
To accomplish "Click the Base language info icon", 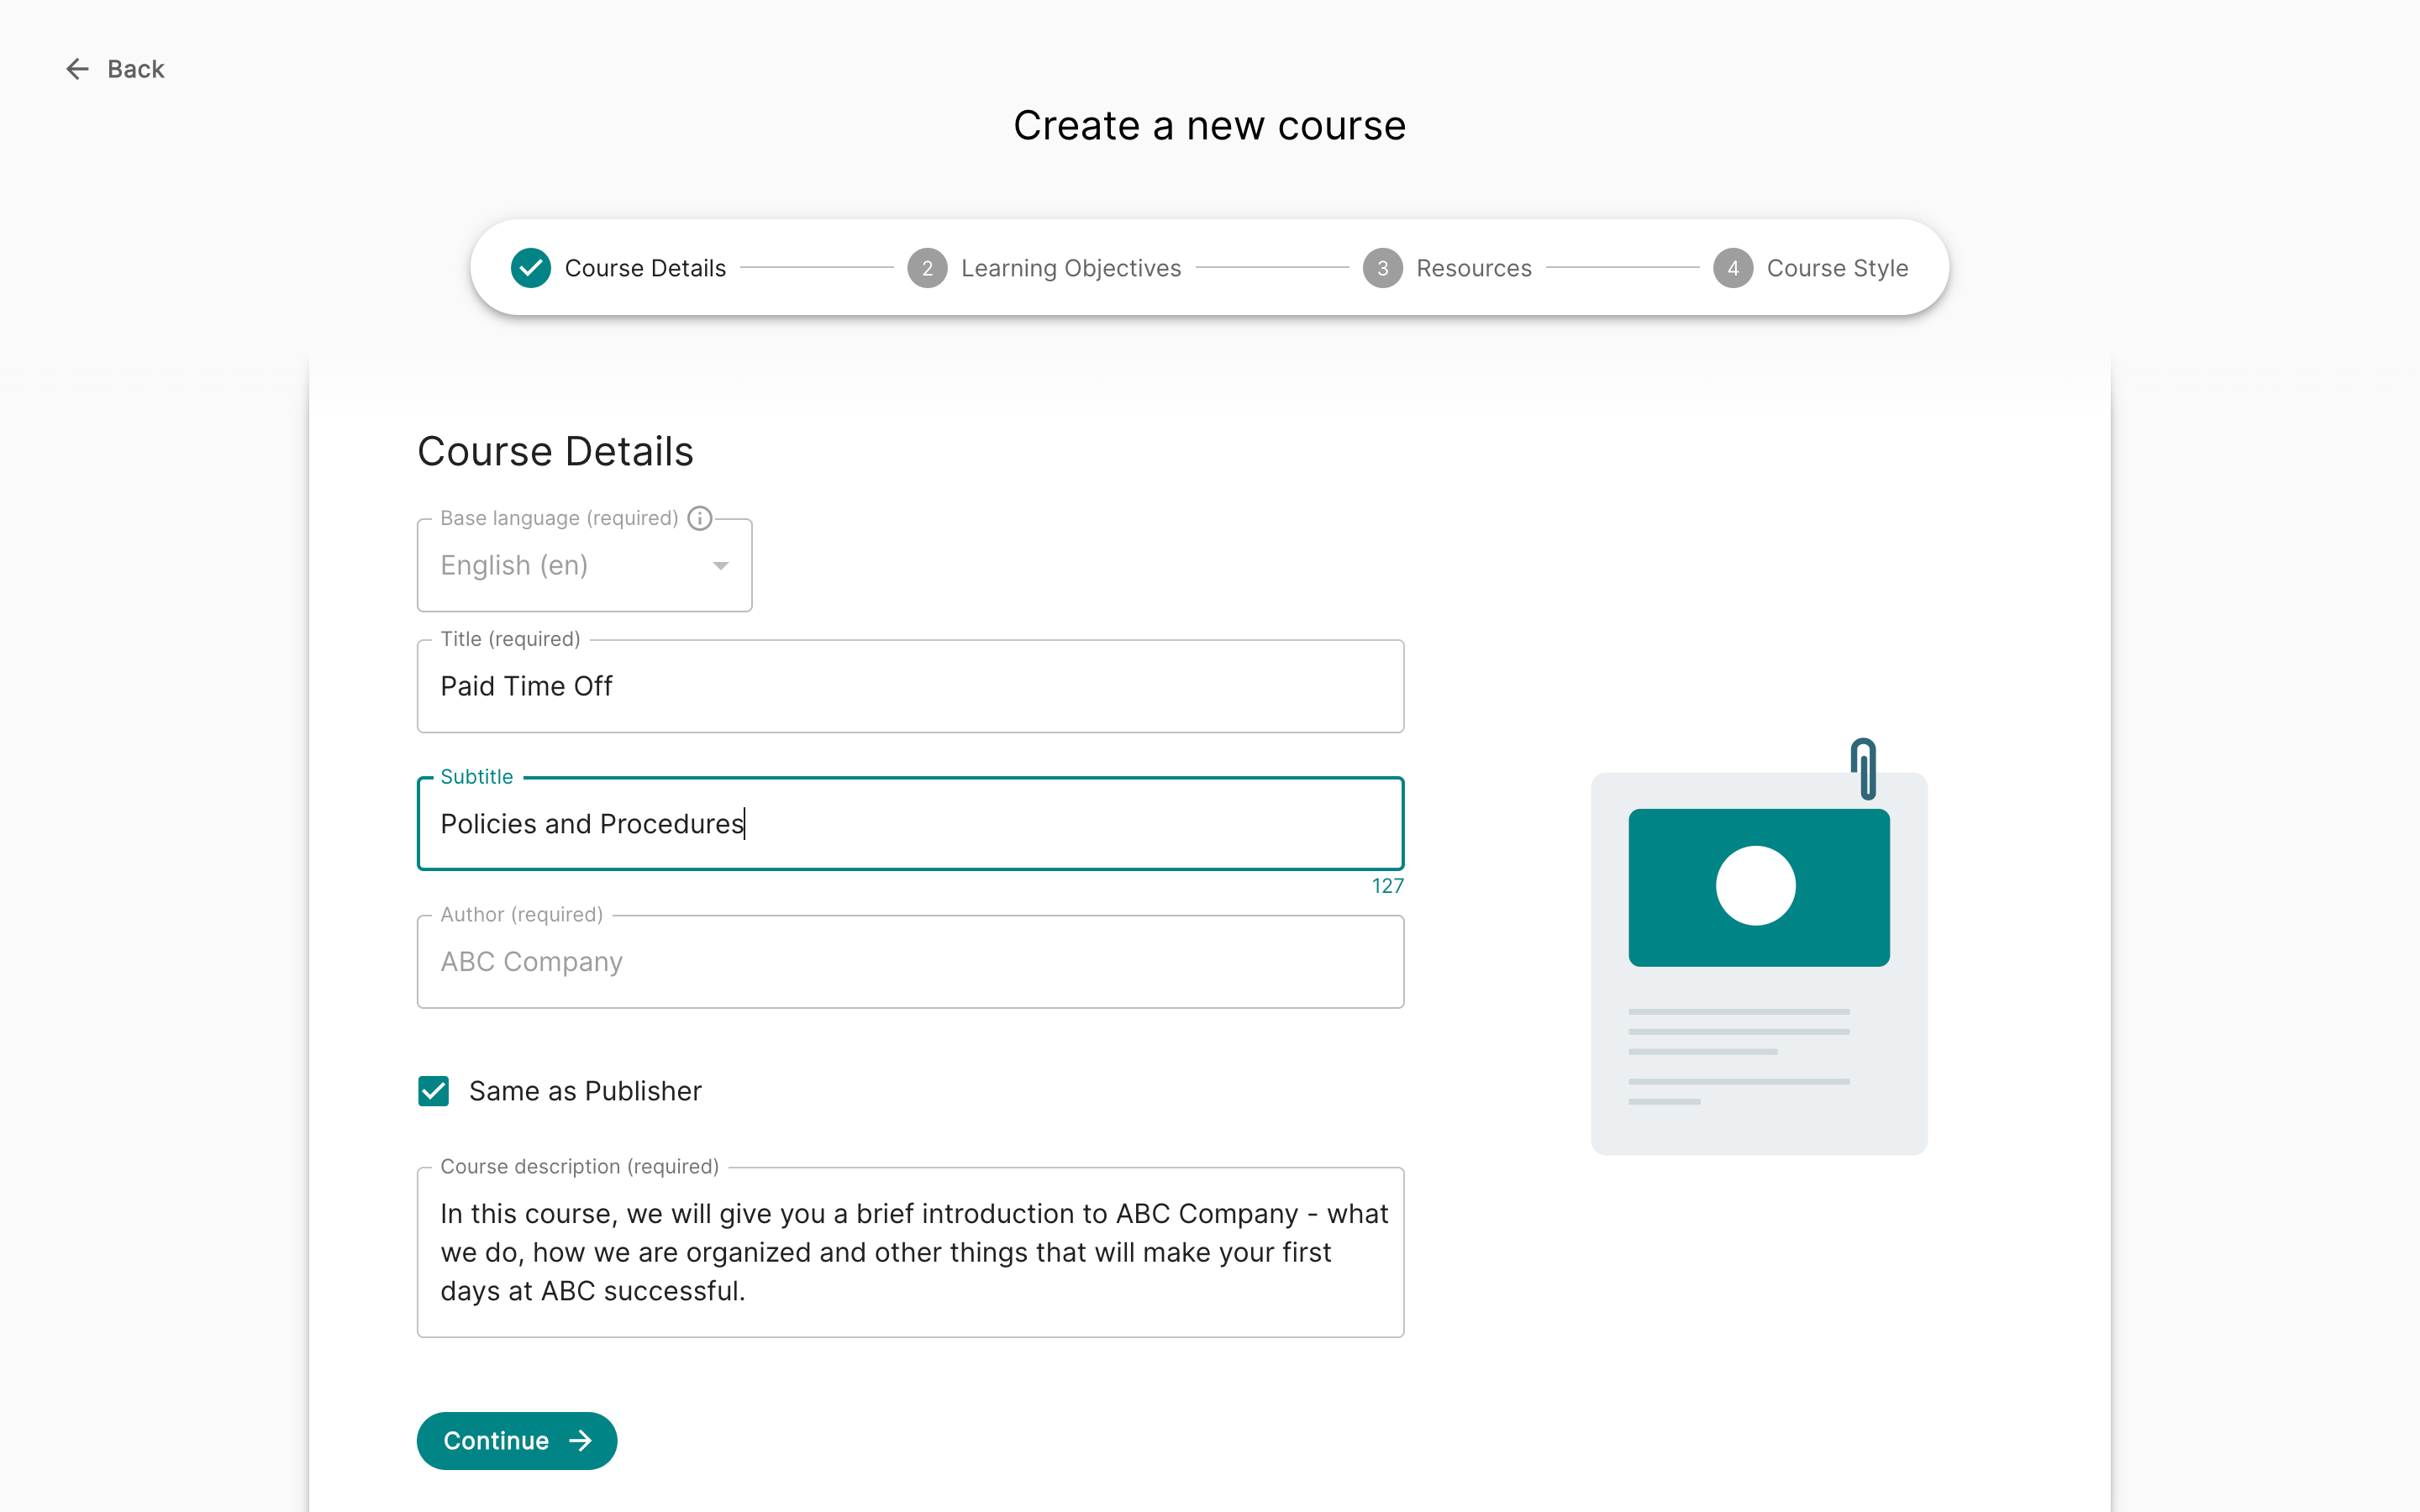I will pos(700,518).
